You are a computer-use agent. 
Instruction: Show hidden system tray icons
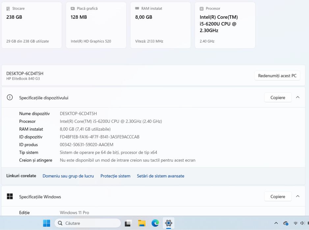pos(276,223)
